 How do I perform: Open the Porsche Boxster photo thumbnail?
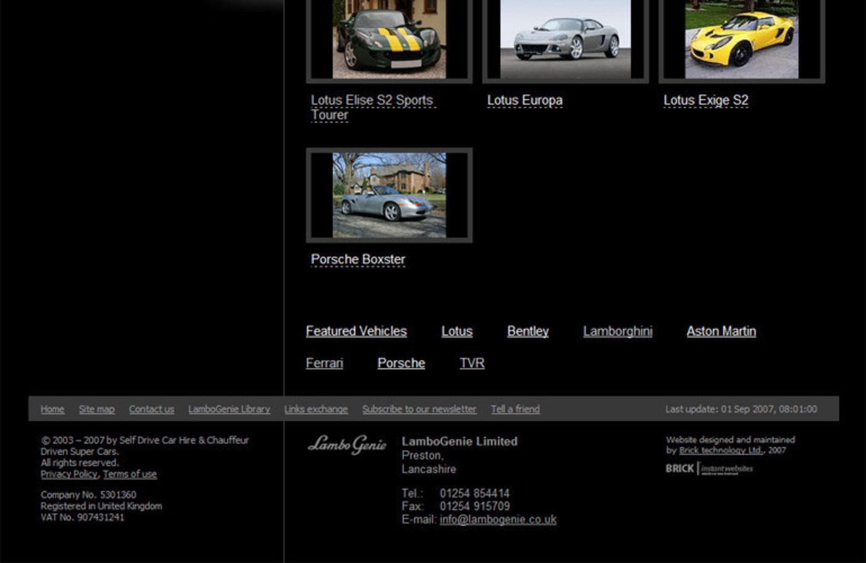(x=389, y=195)
